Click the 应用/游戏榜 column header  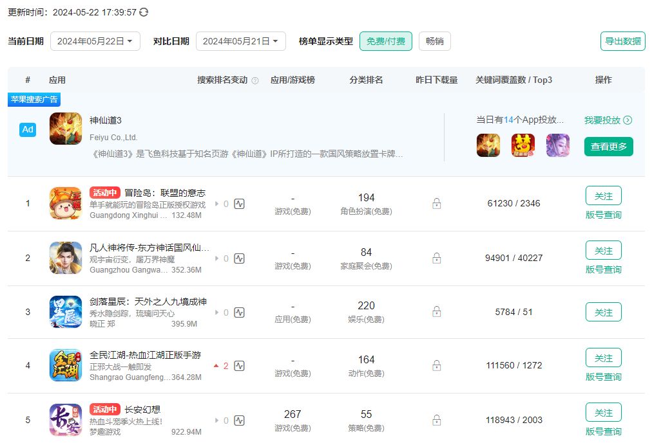click(292, 80)
